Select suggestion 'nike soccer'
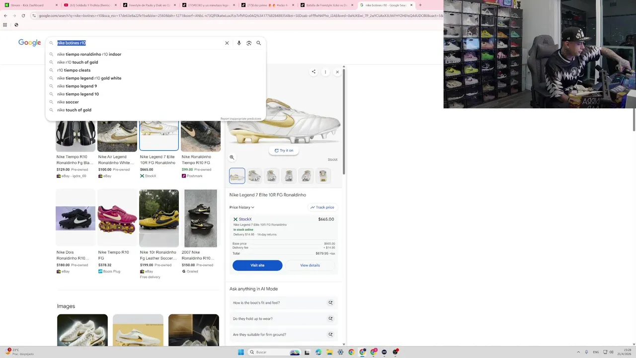Screen dimensions: 636x358 [156, 102]
